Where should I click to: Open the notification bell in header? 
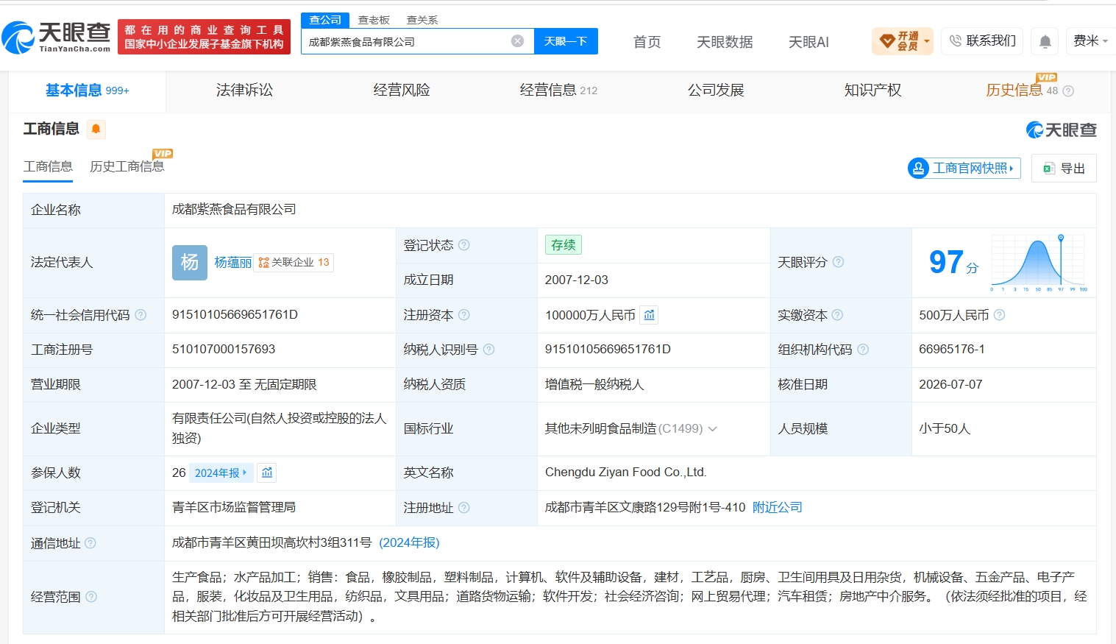click(1045, 41)
